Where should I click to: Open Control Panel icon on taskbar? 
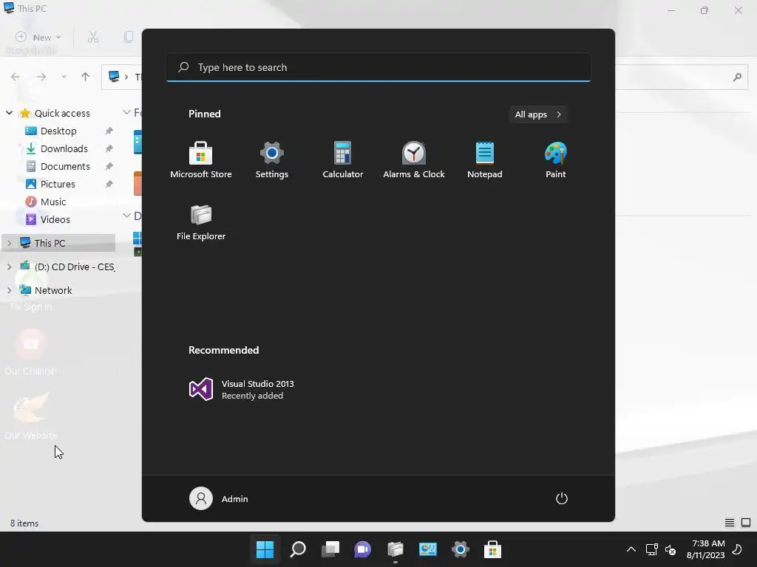[428, 549]
